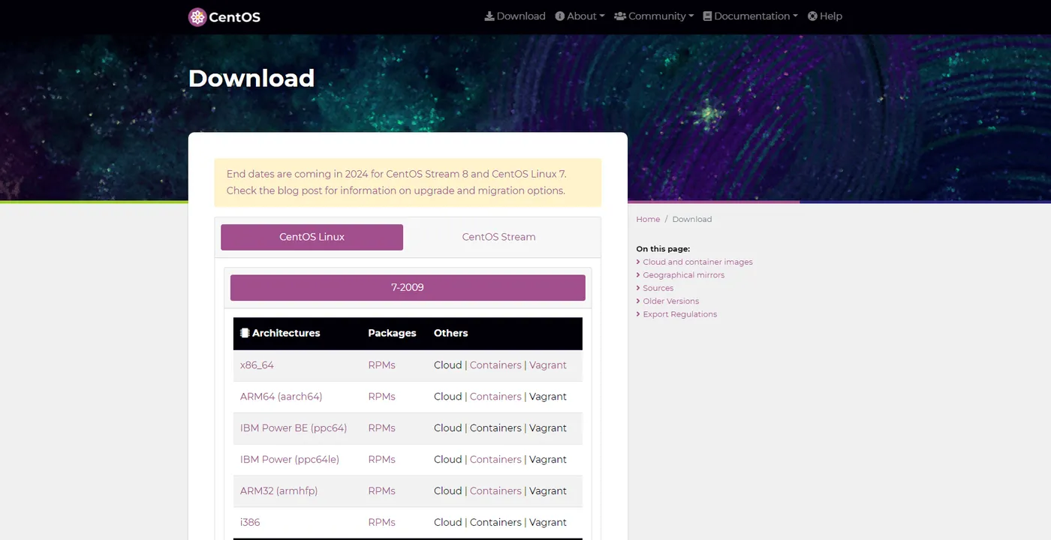
Task: Click the Others column header
Action: point(450,333)
